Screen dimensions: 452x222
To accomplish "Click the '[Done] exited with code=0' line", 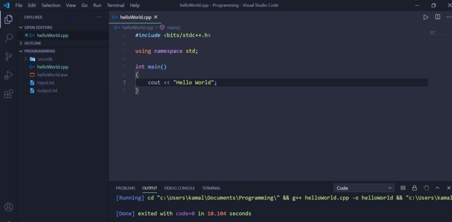I will tap(183, 214).
